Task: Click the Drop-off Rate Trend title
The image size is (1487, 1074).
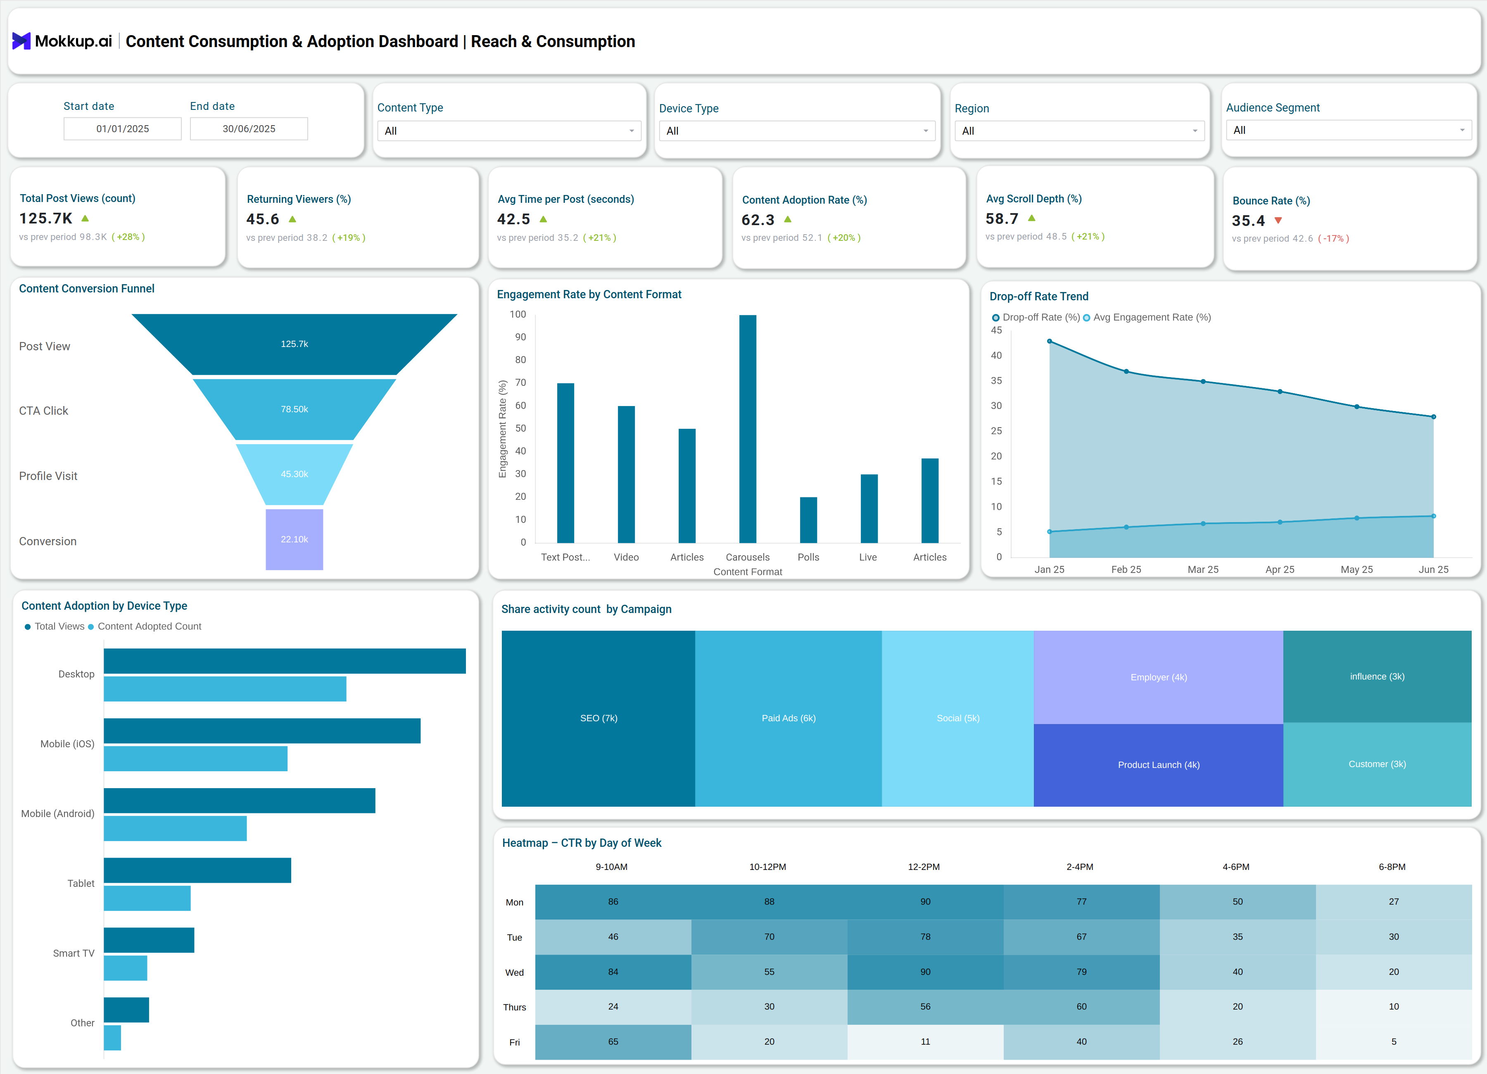Action: (x=1038, y=297)
